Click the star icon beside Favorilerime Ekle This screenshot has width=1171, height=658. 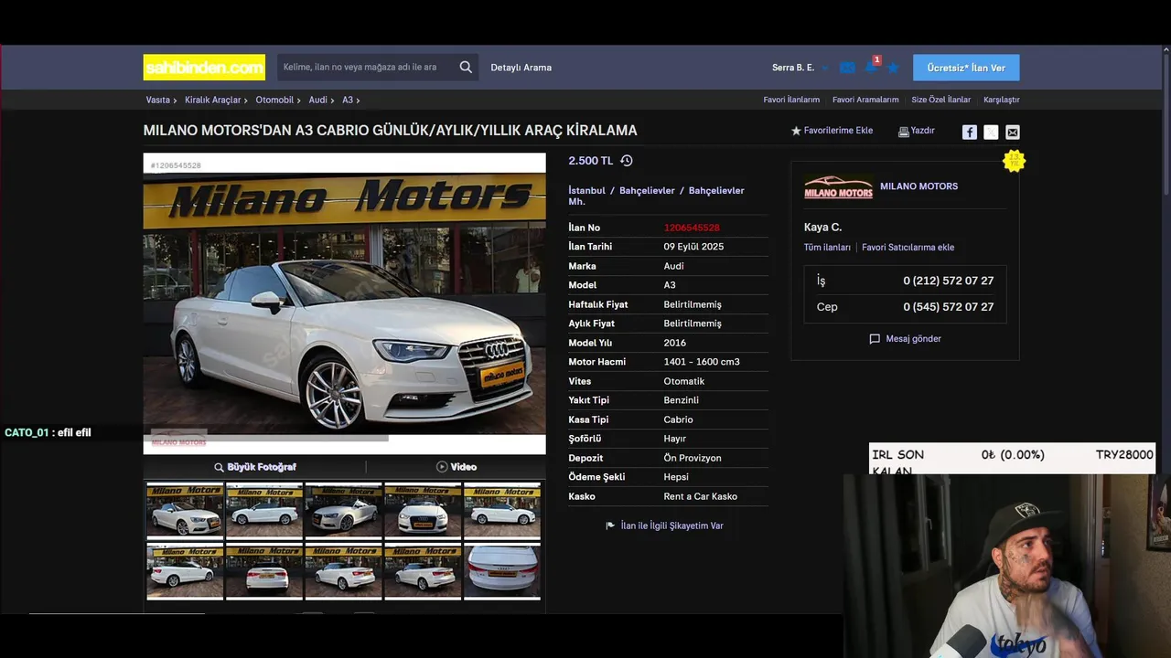tap(796, 131)
